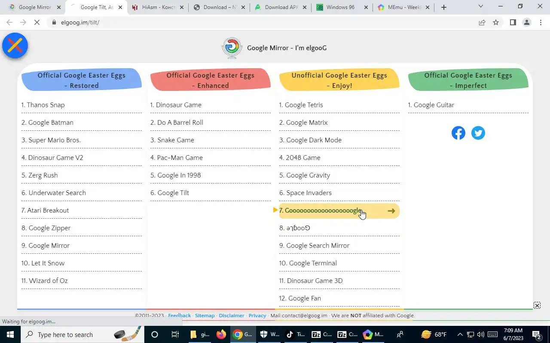Go back to the previous page
Image resolution: width=550 pixels, height=343 pixels.
[9, 22]
